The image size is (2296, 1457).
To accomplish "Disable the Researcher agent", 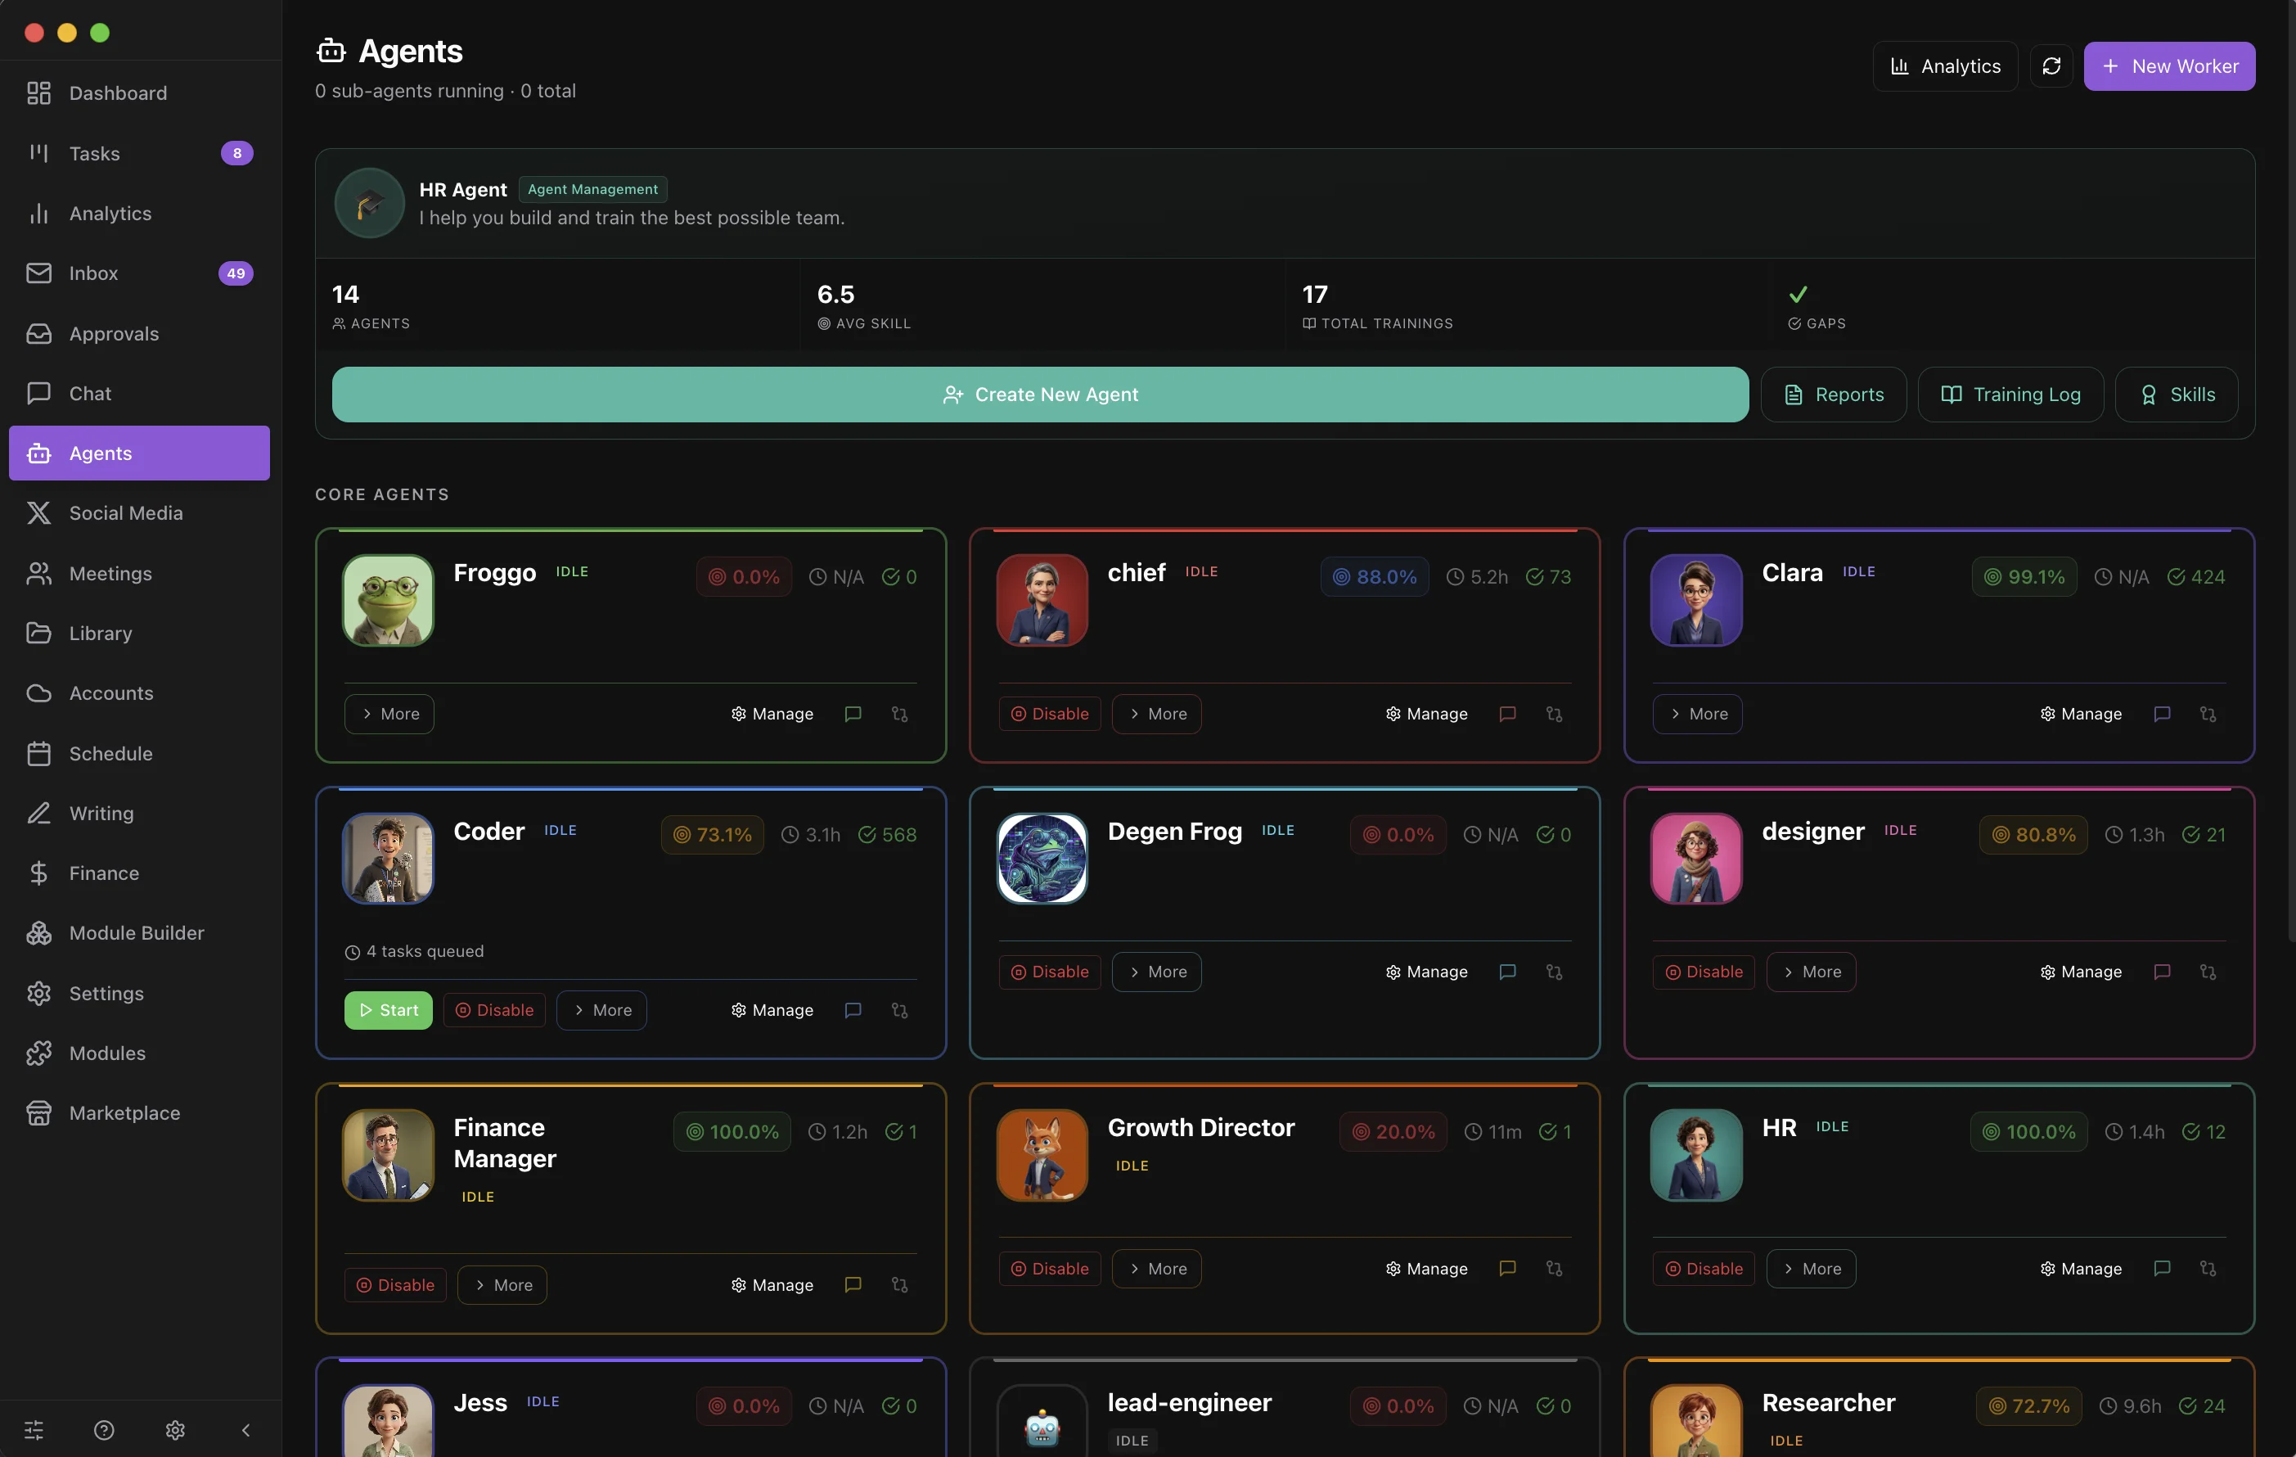I will 1704,1451.
